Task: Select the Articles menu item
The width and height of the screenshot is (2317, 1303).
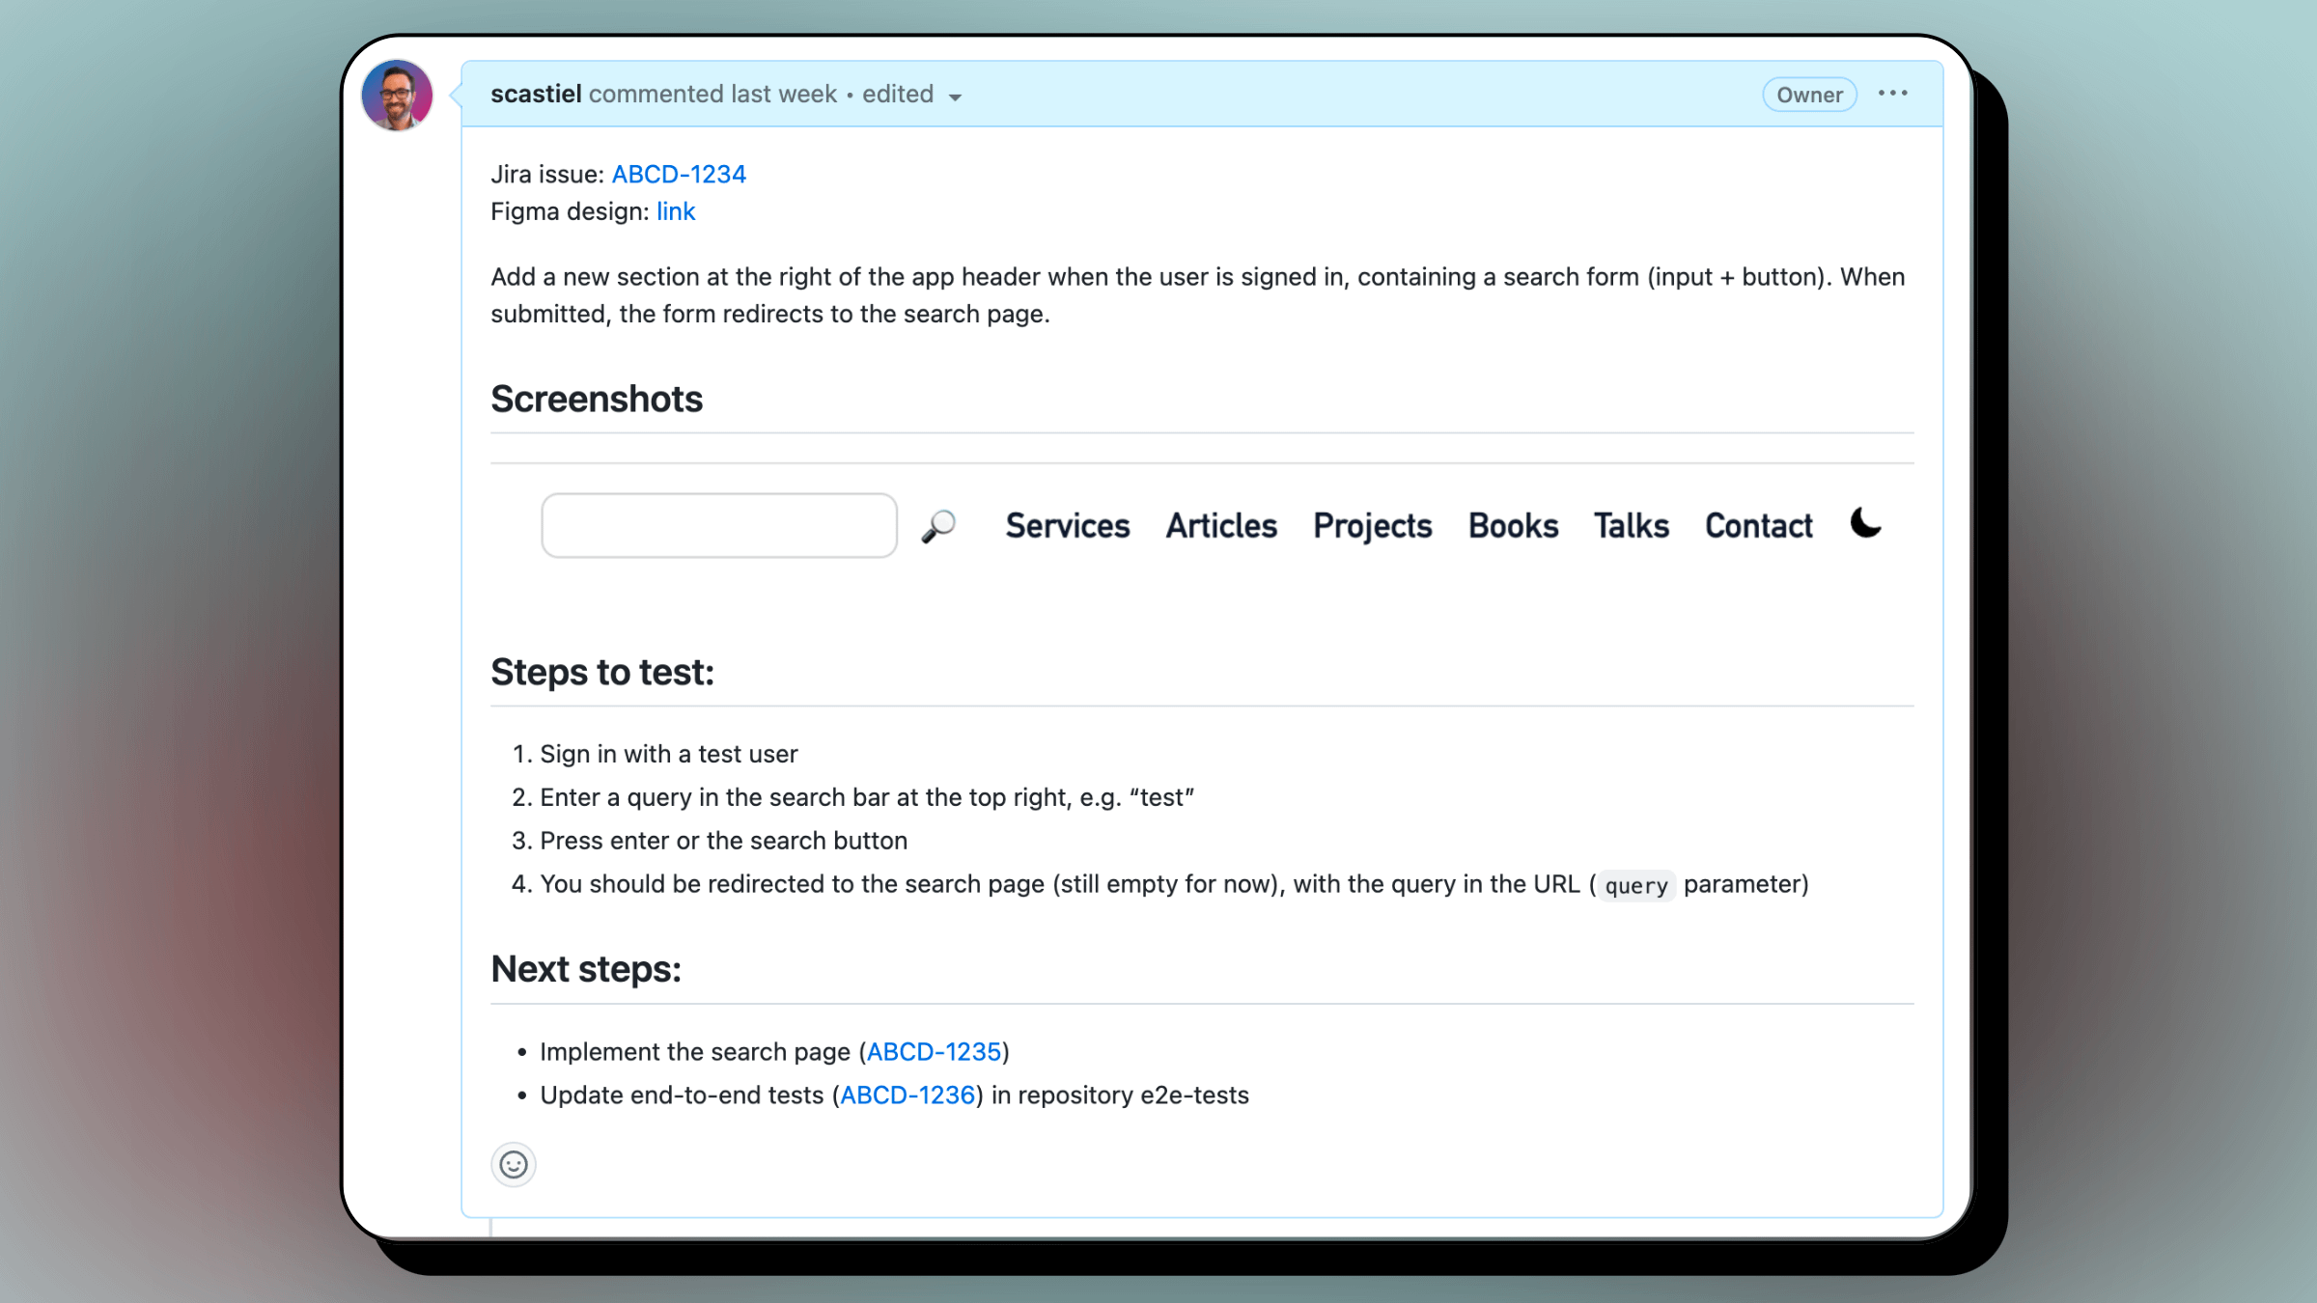Action: 1221,526
